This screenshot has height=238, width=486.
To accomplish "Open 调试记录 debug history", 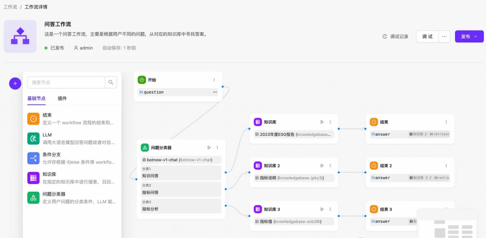I will [x=395, y=37].
